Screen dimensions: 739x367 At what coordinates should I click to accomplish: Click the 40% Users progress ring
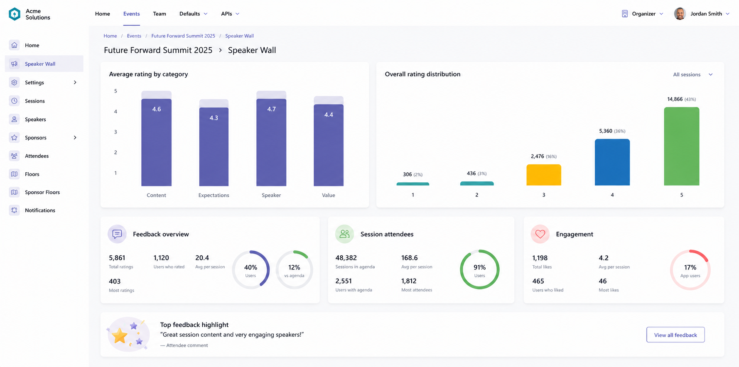(250, 270)
